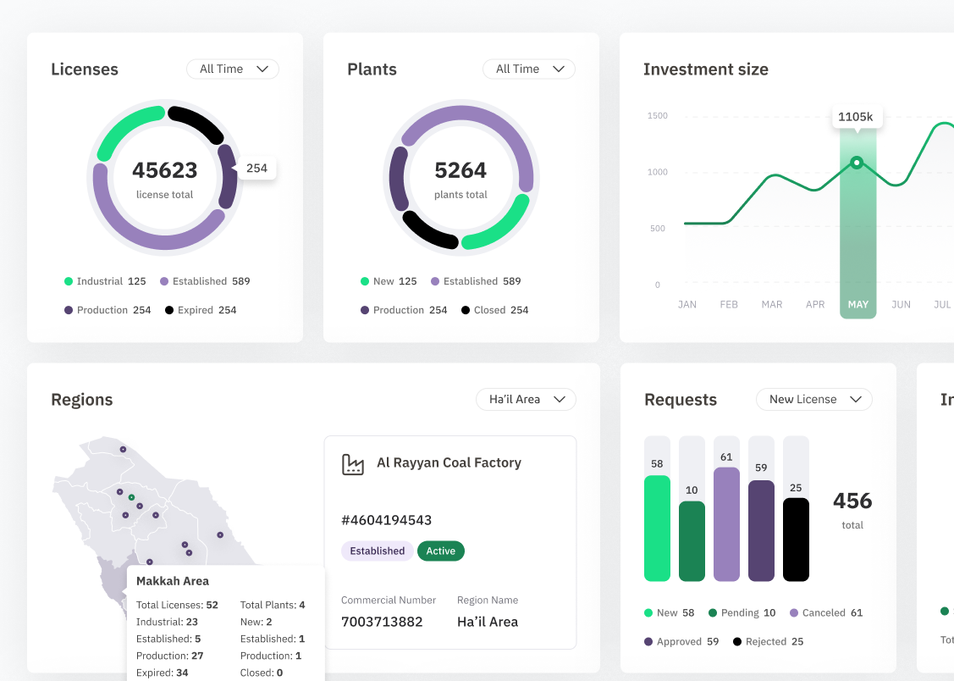
Task: Click the factory icon beside Al Rayyan Coal Factory
Action: (x=353, y=464)
